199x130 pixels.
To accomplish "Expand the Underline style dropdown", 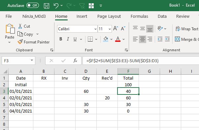I will [x=81, y=39].
